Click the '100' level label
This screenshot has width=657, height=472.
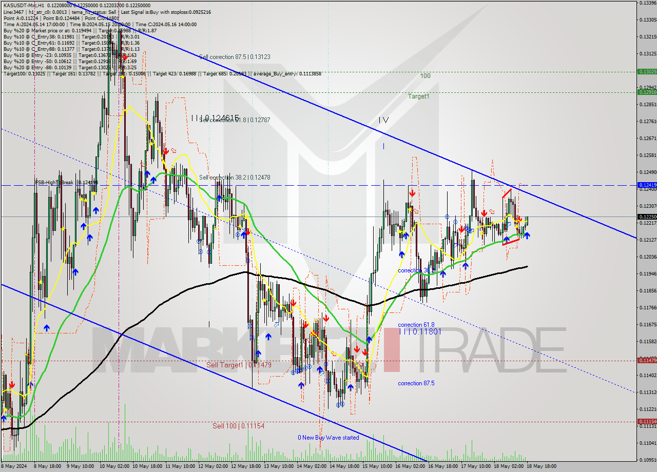425,76
